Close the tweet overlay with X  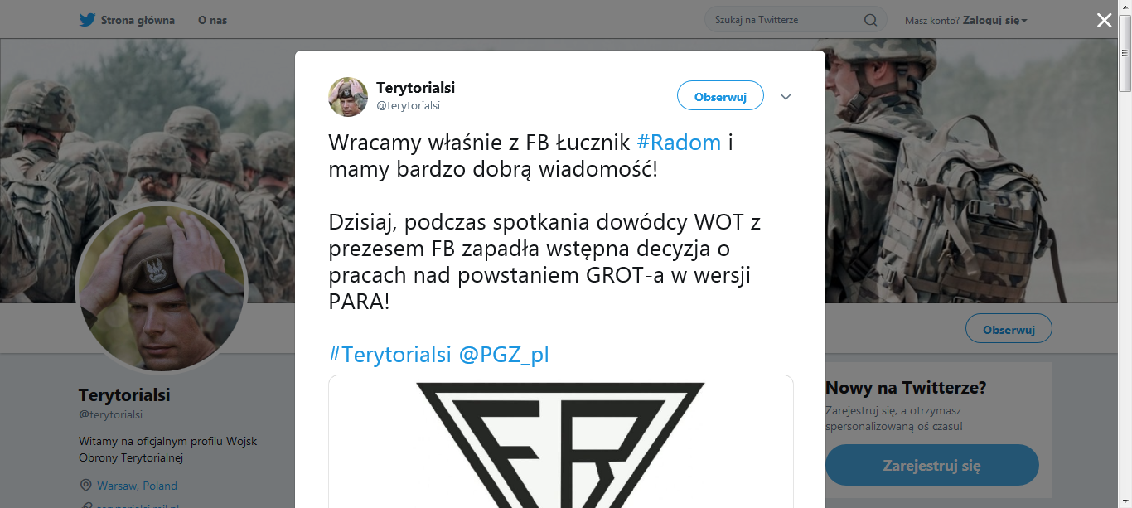(1105, 21)
